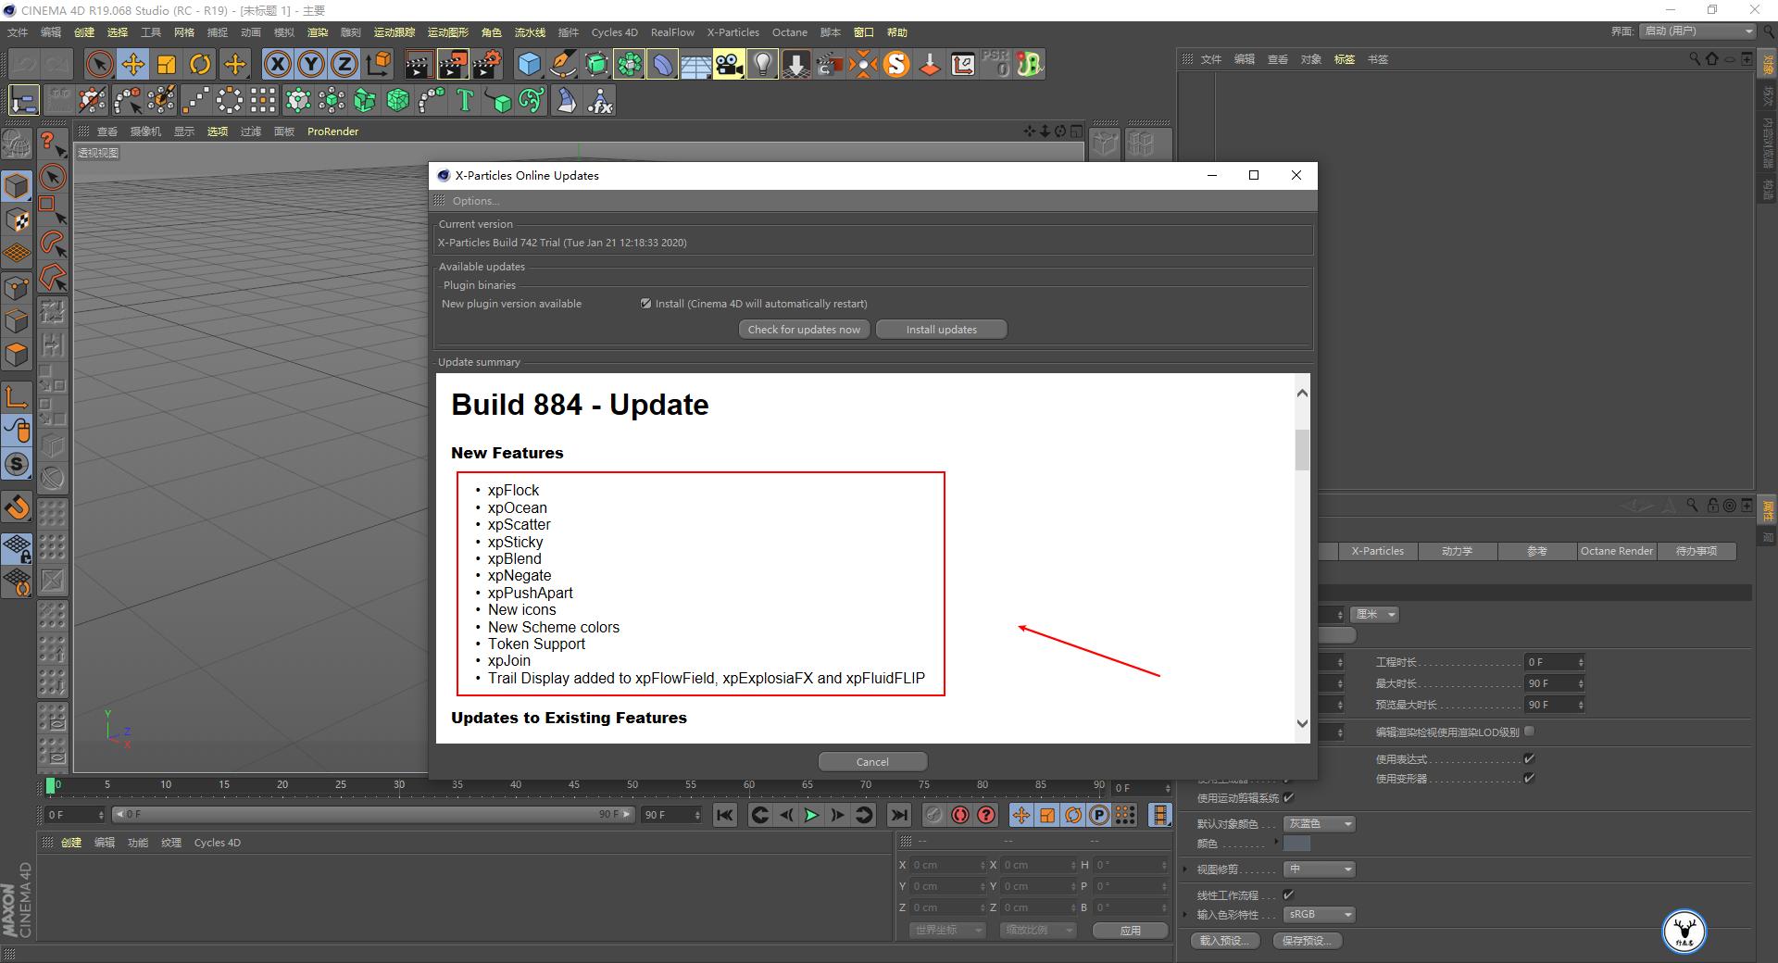Open the sRGB color profile dropdown
The height and width of the screenshot is (963, 1778).
1320,915
